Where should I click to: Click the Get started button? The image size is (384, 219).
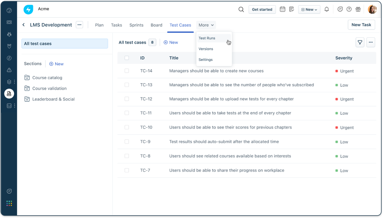click(x=262, y=9)
